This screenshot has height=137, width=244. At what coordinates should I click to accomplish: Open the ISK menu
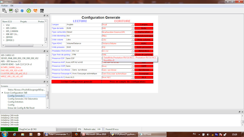(x=12, y=6)
